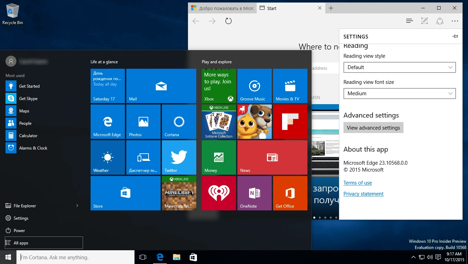Image resolution: width=468 pixels, height=264 pixels.
Task: Open the Store icon on taskbar
Action: coord(193,257)
